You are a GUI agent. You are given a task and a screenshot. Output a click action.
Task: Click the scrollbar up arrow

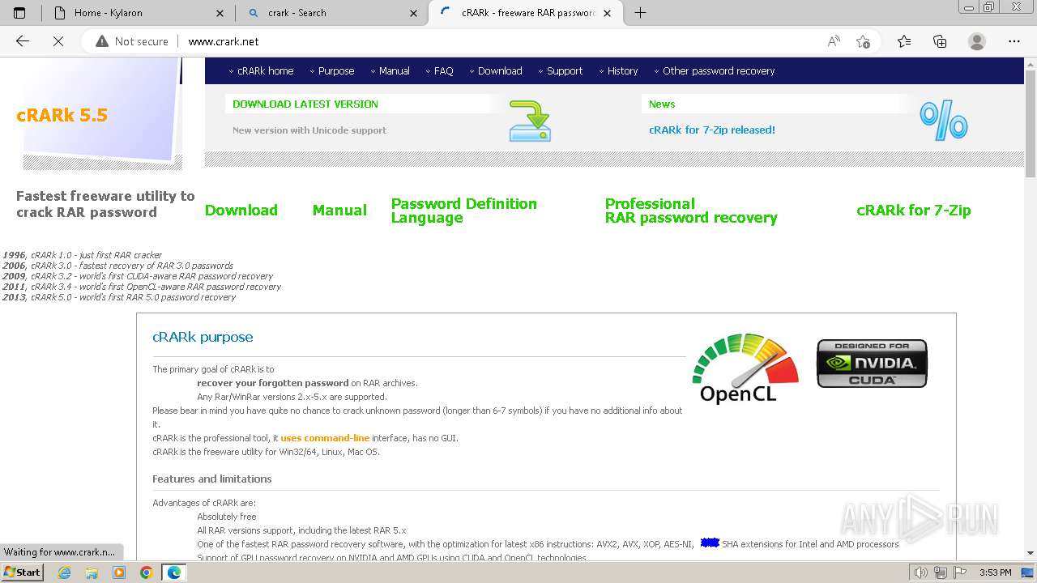1031,64
